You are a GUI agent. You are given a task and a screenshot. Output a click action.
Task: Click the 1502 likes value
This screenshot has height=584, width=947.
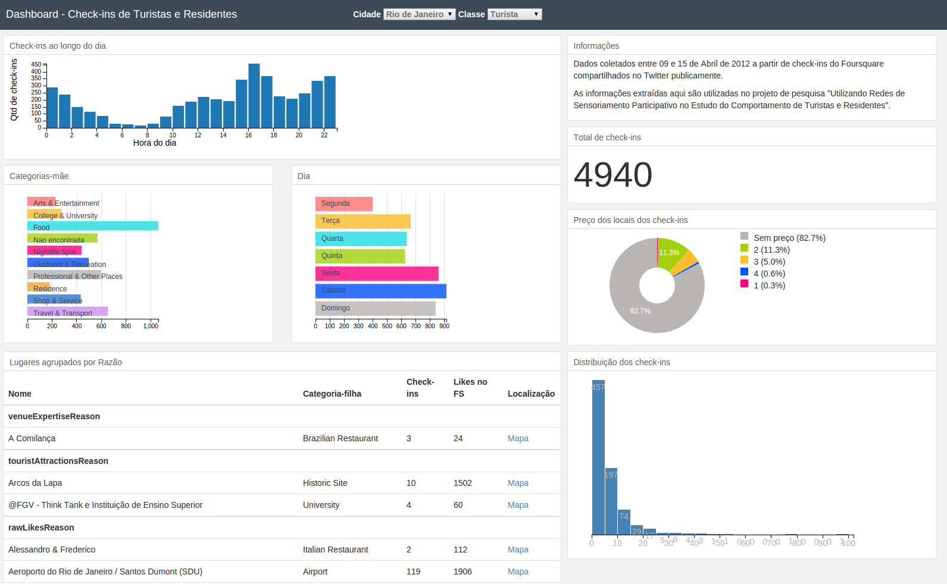coord(462,483)
